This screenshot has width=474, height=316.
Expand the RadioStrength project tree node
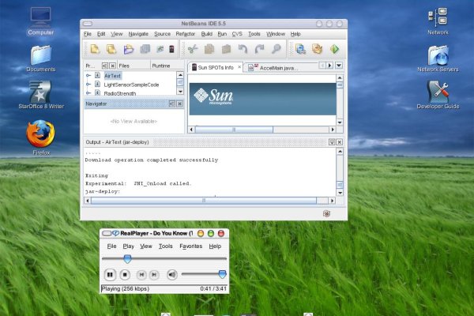click(88, 93)
